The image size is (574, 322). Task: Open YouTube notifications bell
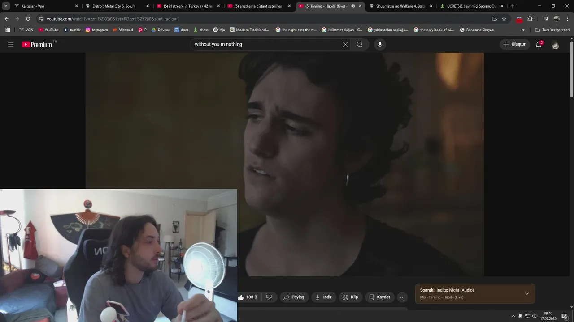[539, 44]
